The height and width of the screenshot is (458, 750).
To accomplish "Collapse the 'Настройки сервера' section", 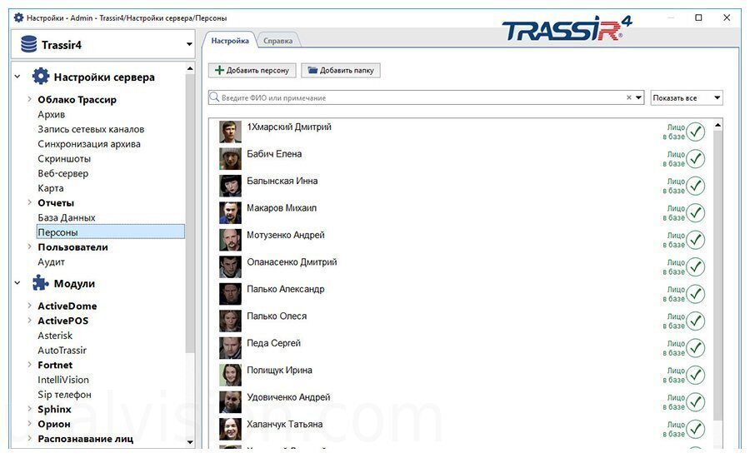I will [17, 77].
